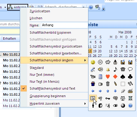This screenshot has width=137, height=117.
Task: Select highlighted day 18 in calendar
Action: [x=90, y=51]
